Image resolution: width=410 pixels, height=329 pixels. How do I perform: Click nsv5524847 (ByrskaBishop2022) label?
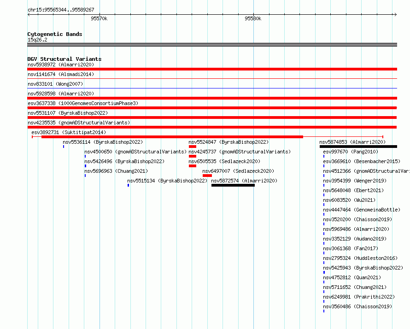tap(228, 142)
